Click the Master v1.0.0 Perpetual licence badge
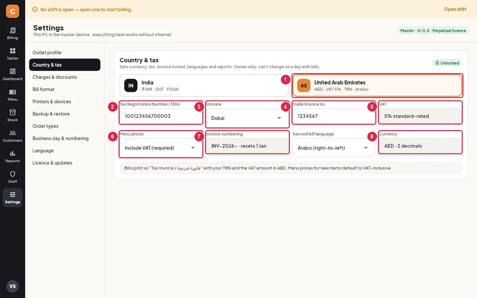Viewport: 477px width, 298px height. point(433,31)
